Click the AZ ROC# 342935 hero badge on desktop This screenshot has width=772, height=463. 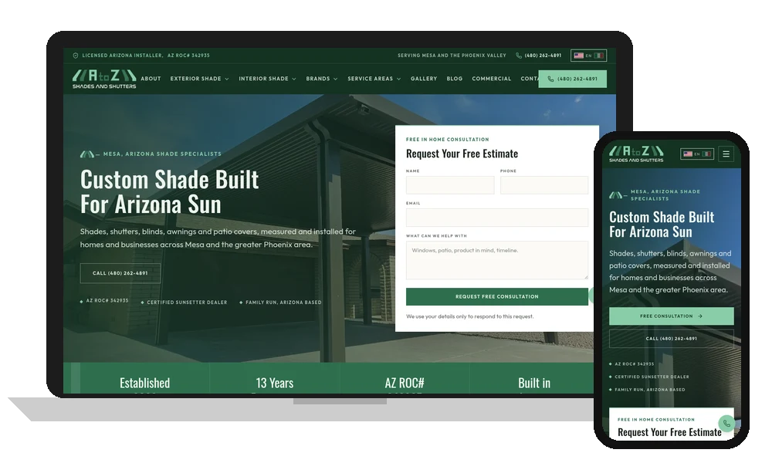107,300
